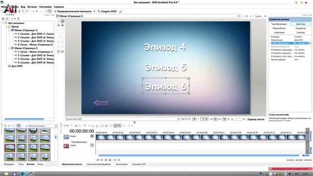Screen dimensions: 313x176
Task: Click the Видео track icon
Action: 67,137
